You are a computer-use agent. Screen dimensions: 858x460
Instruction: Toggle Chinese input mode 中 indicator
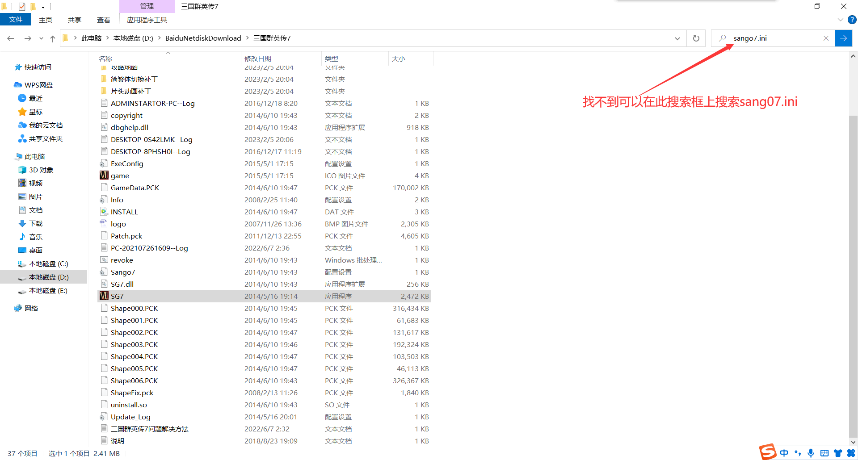(784, 453)
